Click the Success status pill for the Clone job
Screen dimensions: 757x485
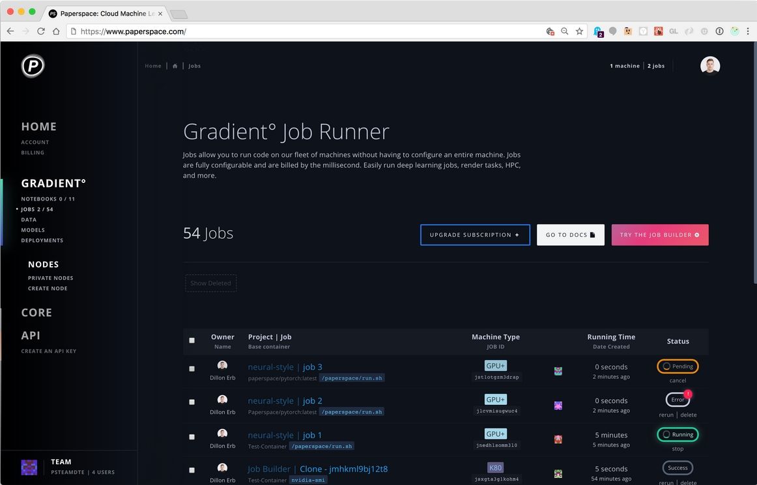click(x=678, y=467)
